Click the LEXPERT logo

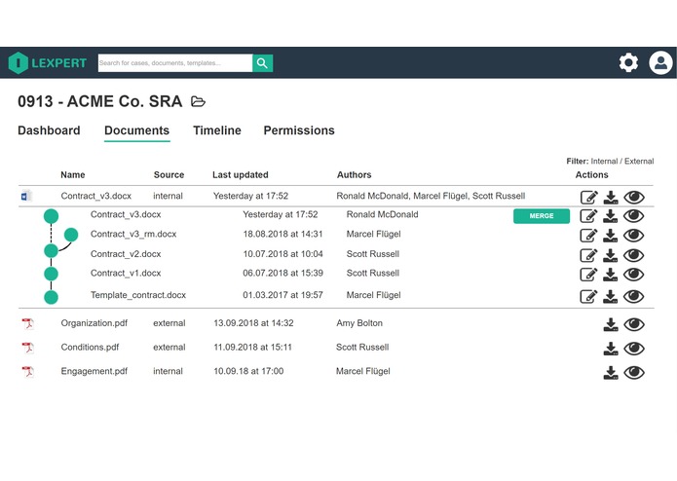[48, 63]
